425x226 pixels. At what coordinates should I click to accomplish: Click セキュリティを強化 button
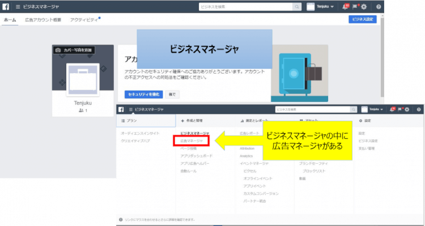[x=144, y=94]
